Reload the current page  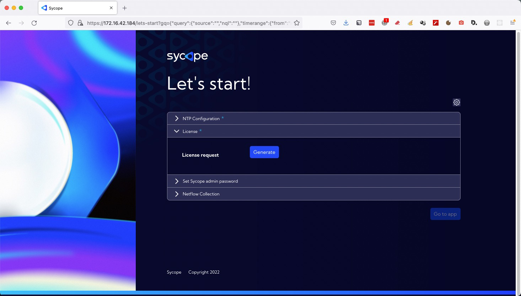point(34,23)
